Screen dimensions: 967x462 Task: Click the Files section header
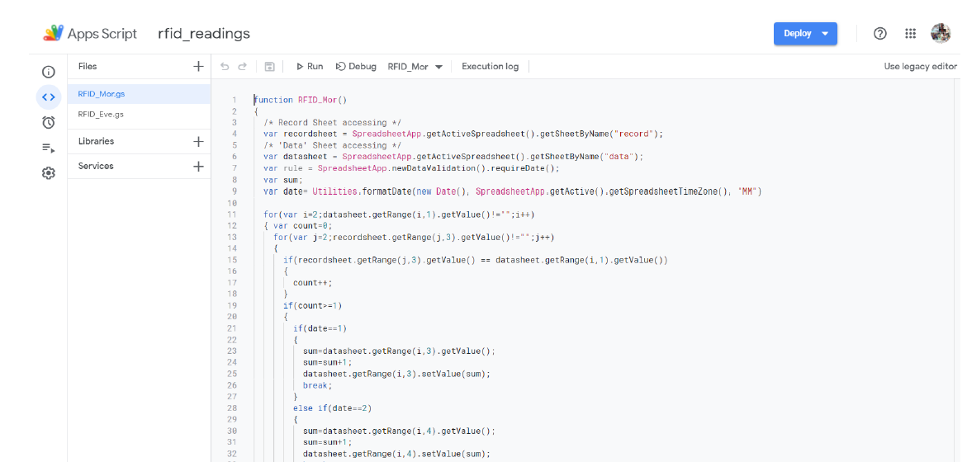88,67
